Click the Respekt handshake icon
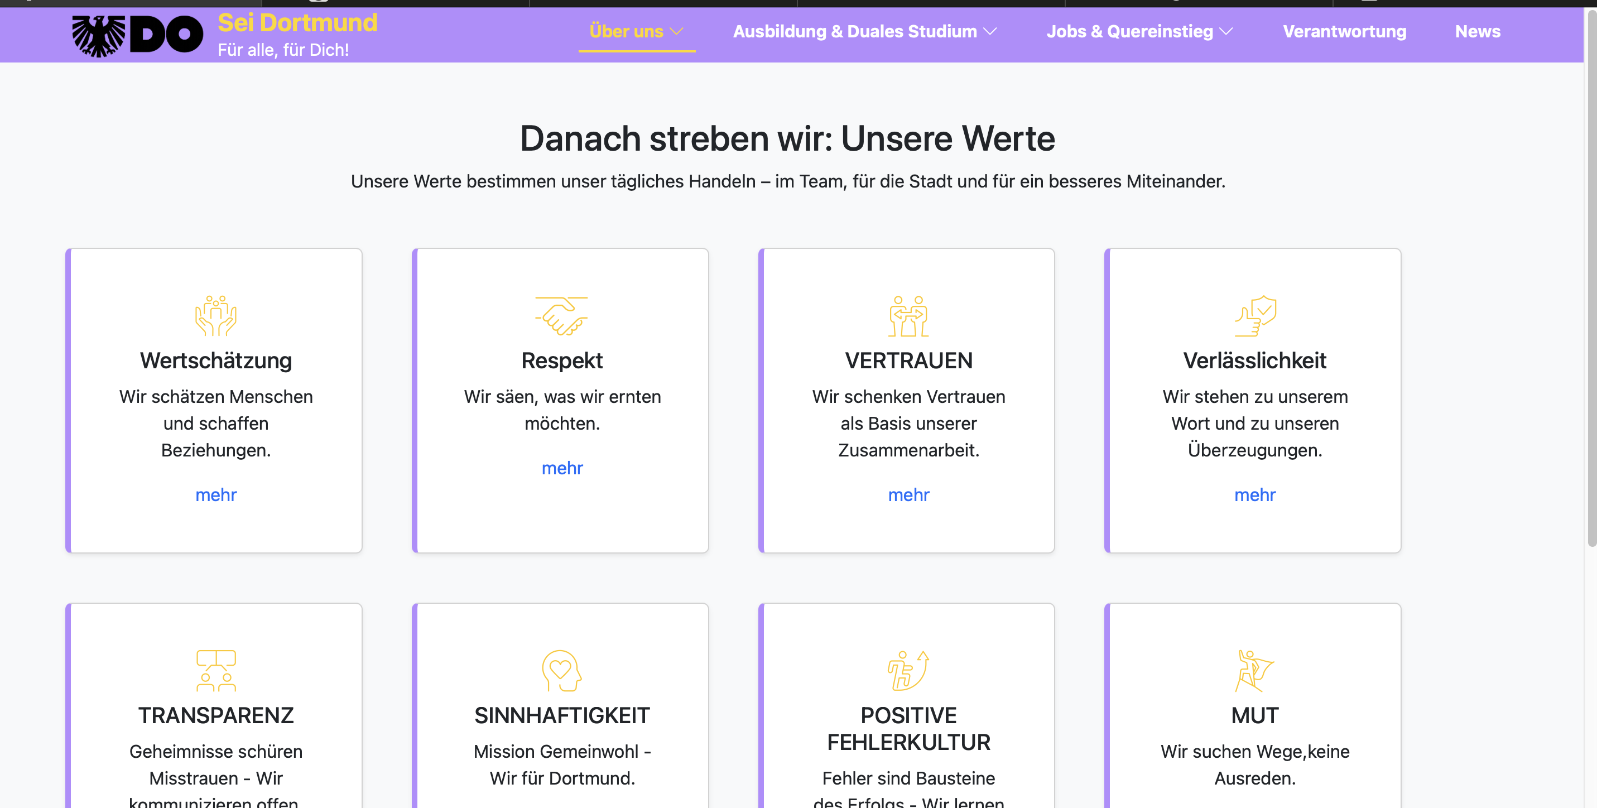The image size is (1597, 808). coord(562,316)
